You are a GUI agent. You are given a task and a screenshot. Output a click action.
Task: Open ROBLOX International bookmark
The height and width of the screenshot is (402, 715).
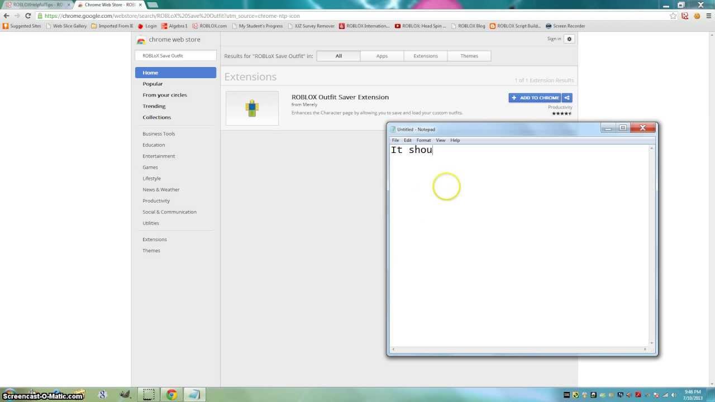tap(364, 26)
